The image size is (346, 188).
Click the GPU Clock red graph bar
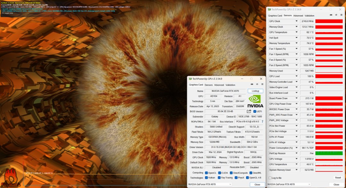329,21
